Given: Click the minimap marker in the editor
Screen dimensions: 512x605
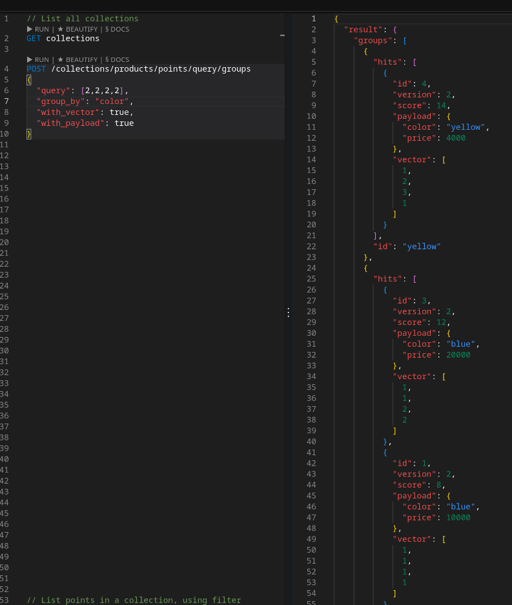Looking at the screenshot, I should 282,35.
